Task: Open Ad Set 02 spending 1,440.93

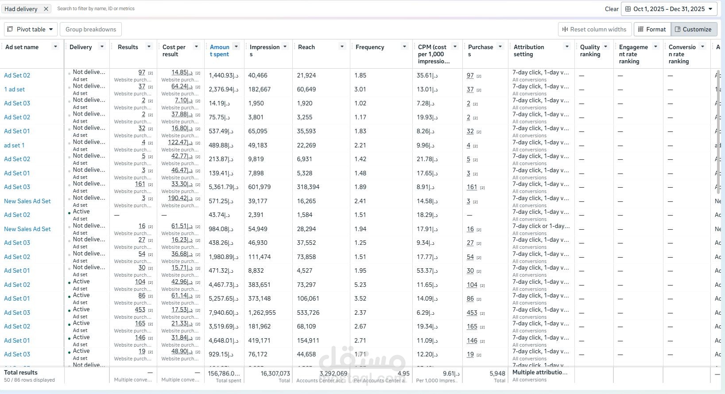Action: 17,75
